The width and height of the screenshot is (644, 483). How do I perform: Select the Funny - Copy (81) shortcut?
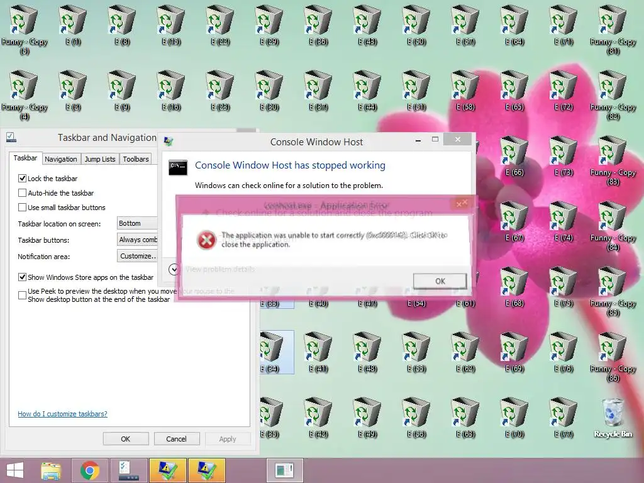613,30
